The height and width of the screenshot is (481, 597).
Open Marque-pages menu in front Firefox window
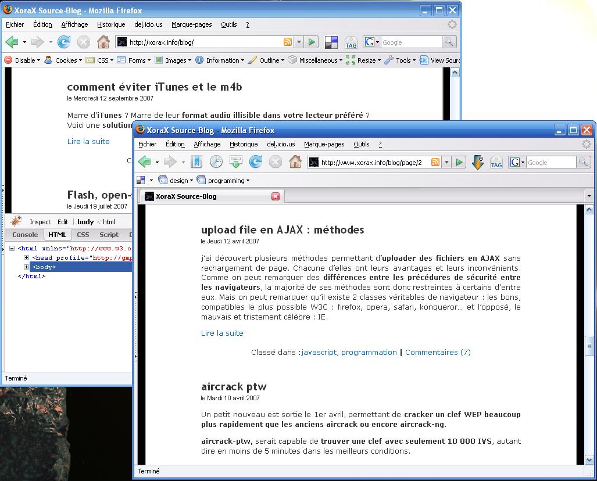pos(324,144)
